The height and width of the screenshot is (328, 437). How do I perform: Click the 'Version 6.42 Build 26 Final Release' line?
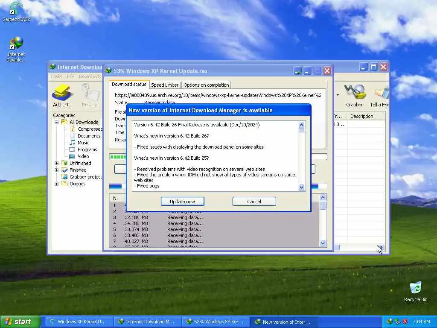tap(197, 125)
